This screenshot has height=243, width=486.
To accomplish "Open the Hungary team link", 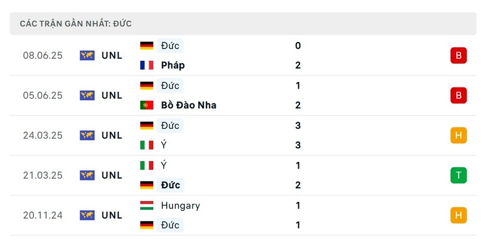I will pos(180,206).
